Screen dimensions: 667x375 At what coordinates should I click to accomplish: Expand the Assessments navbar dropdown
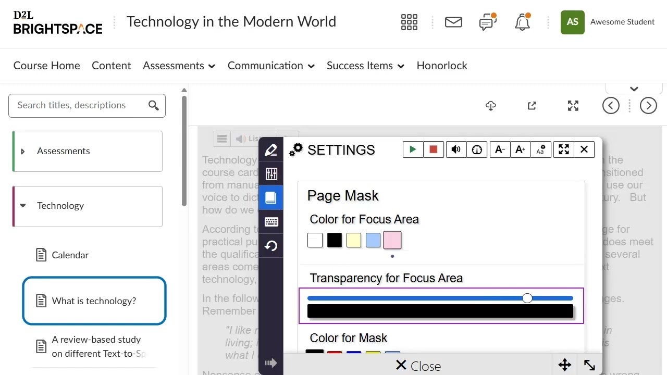click(179, 66)
